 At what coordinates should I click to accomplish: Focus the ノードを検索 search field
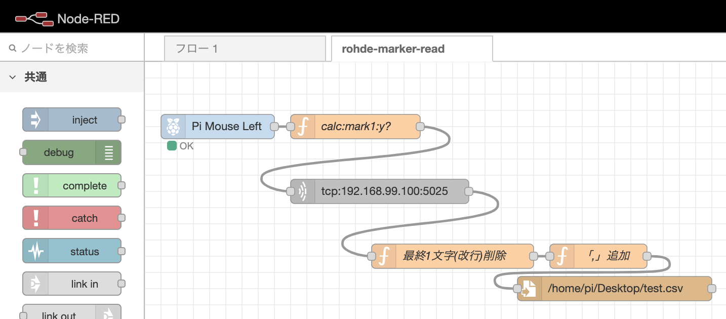point(76,48)
